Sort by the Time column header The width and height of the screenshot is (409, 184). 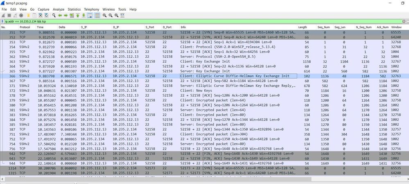tap(46, 27)
